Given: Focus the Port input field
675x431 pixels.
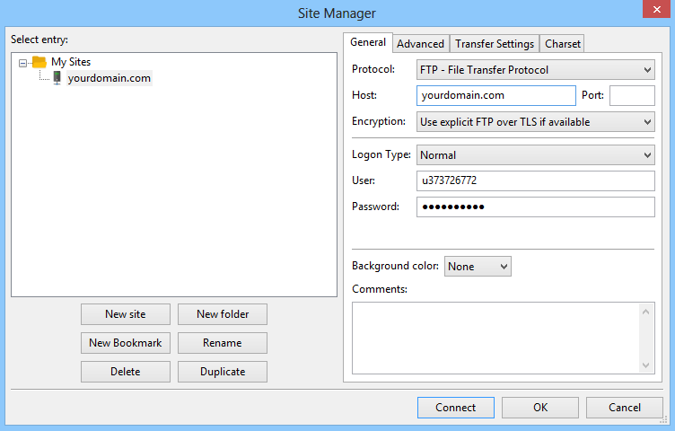Looking at the screenshot, I should (632, 95).
